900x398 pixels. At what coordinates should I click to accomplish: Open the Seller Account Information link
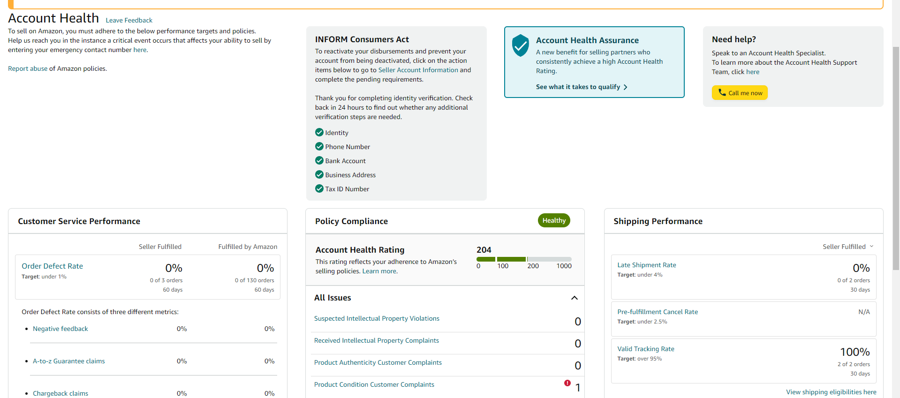(x=418, y=70)
